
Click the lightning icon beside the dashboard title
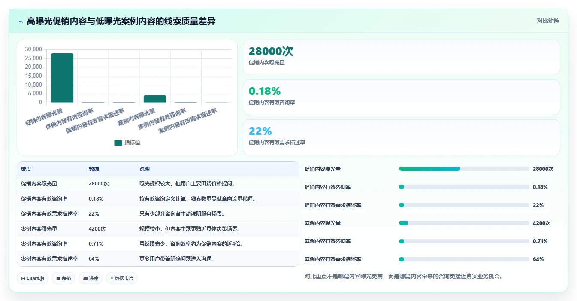21,21
